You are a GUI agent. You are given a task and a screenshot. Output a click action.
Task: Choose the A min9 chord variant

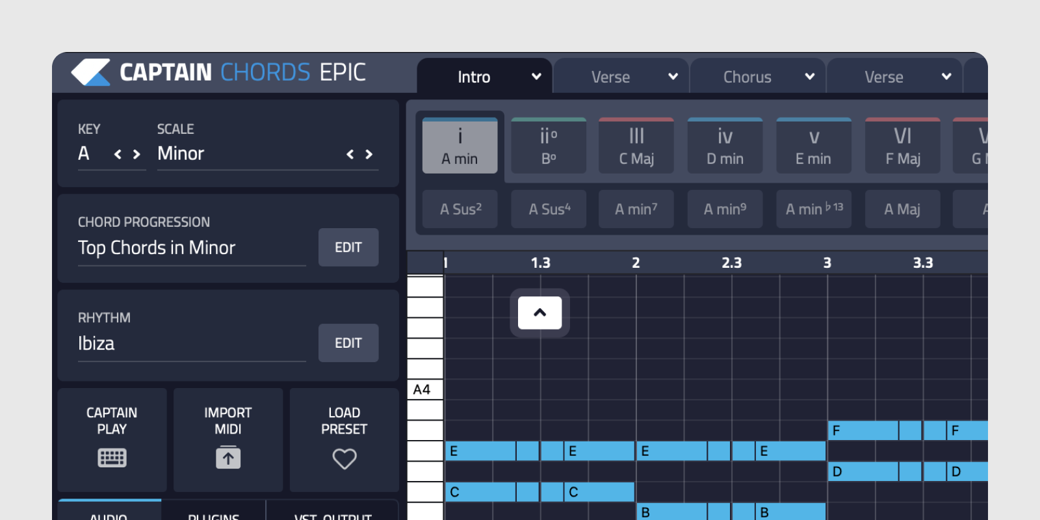725,209
